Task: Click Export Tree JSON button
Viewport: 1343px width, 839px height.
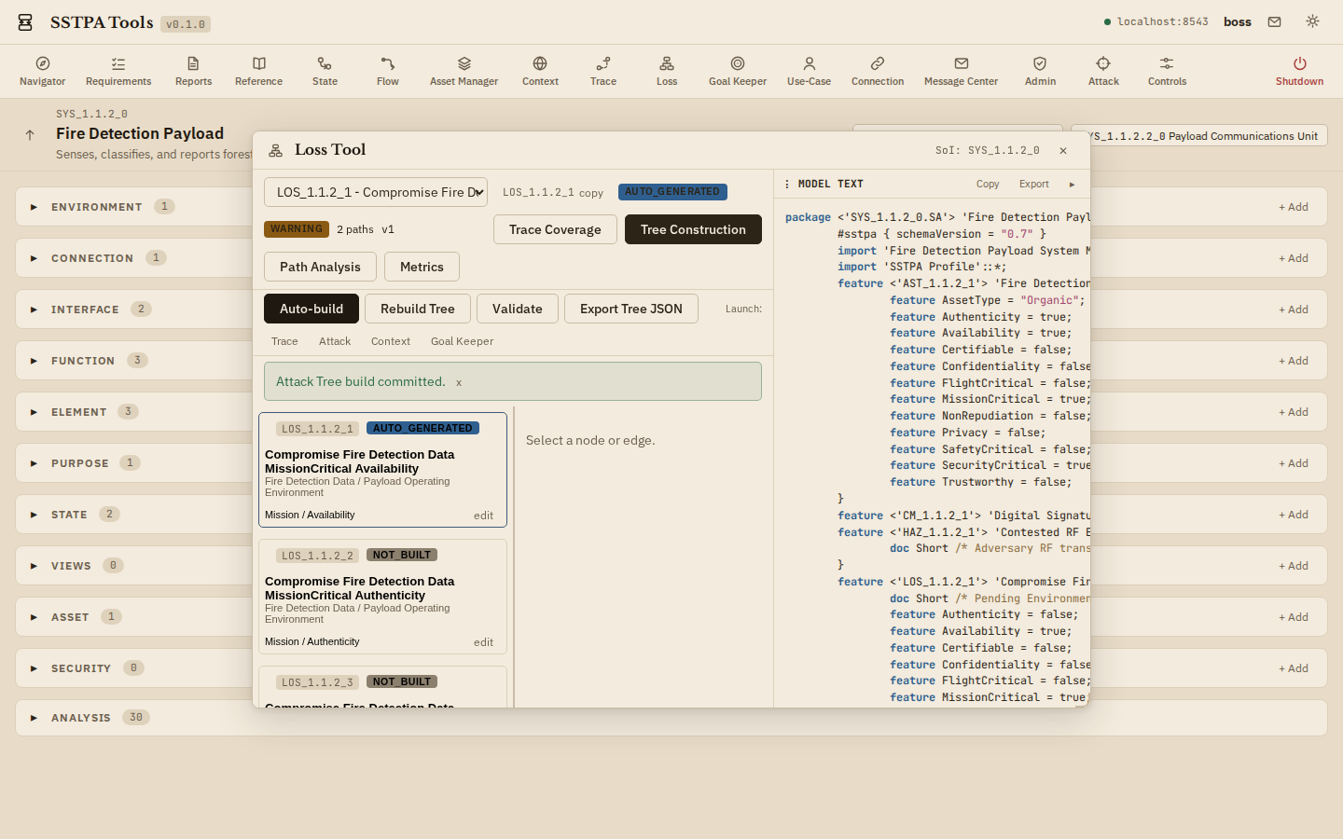Action: (631, 309)
